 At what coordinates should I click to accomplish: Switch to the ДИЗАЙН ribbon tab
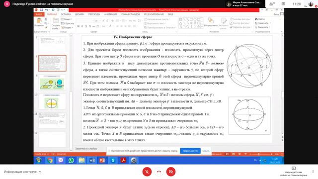point(79,14)
